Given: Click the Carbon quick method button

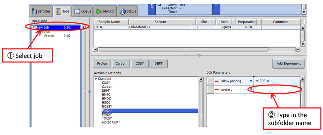Looking at the screenshot, I should [121, 64].
